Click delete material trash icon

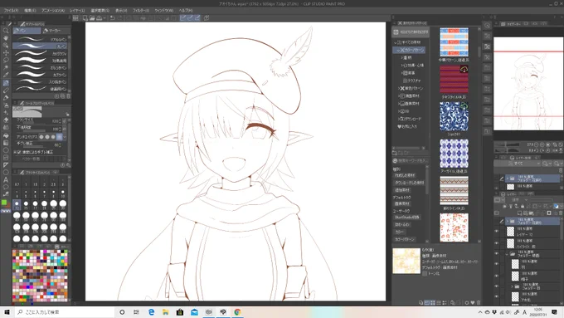479,303
